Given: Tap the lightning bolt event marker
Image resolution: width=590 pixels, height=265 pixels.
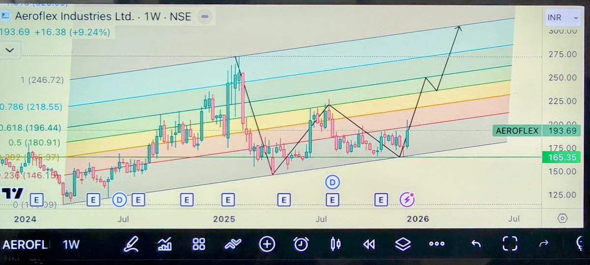Looking at the screenshot, I should click(408, 199).
